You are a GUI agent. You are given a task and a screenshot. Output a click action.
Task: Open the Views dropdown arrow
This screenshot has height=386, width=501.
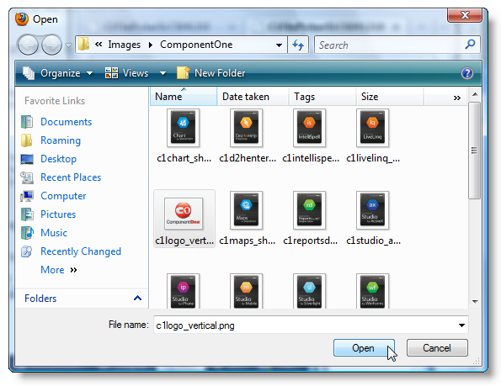point(163,73)
